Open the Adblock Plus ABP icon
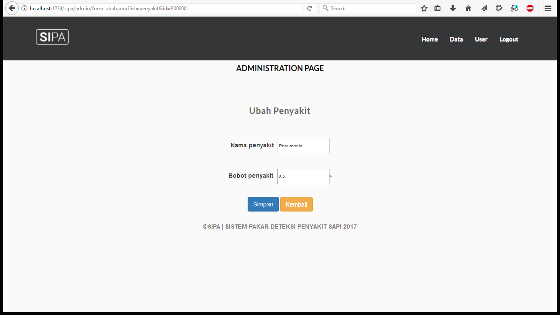The width and height of the screenshot is (560, 316). coord(530,8)
